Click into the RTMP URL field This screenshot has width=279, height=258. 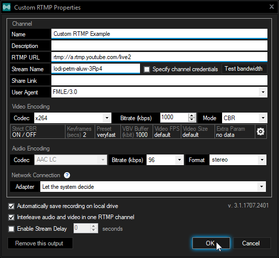(x=159, y=57)
